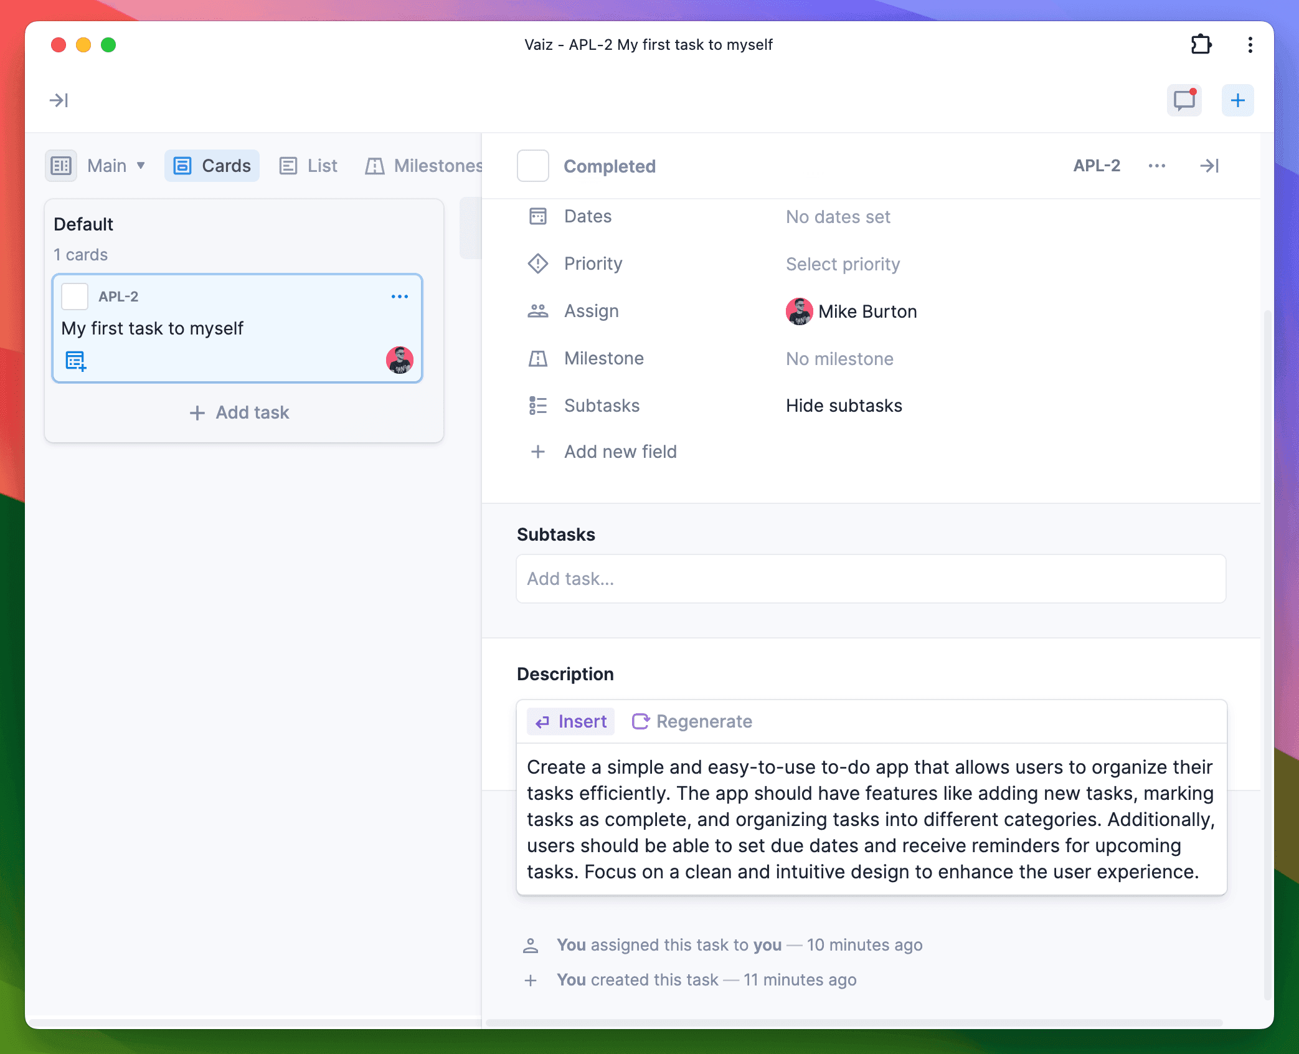Open the Main board dropdown

[116, 166]
